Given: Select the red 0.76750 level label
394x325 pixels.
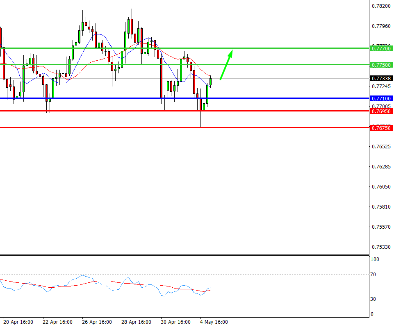Looking at the screenshot, I should [381, 128].
